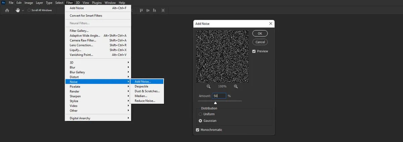
Task: Expand the Blur Gallery submenu
Action: point(98,72)
